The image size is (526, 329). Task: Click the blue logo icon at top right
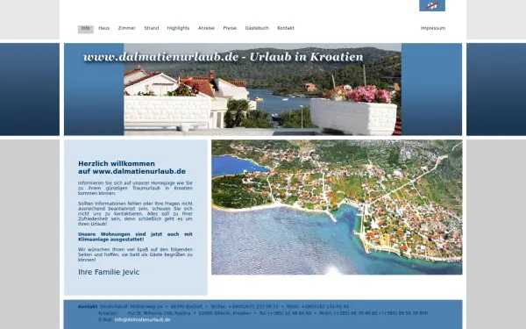[432, 5]
